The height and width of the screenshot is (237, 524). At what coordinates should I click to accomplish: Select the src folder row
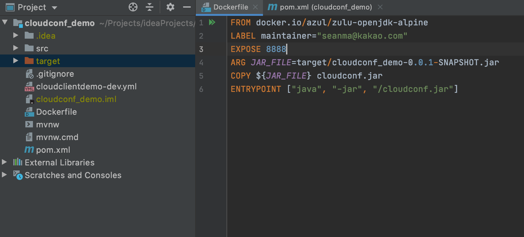pyautogui.click(x=98, y=48)
